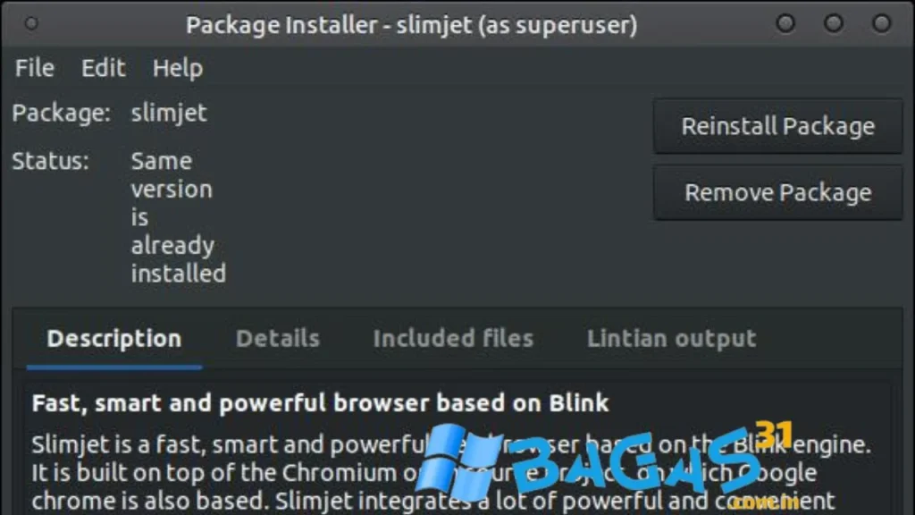The width and height of the screenshot is (915, 515).
Task: Close the Package Installer window
Action: click(x=881, y=24)
